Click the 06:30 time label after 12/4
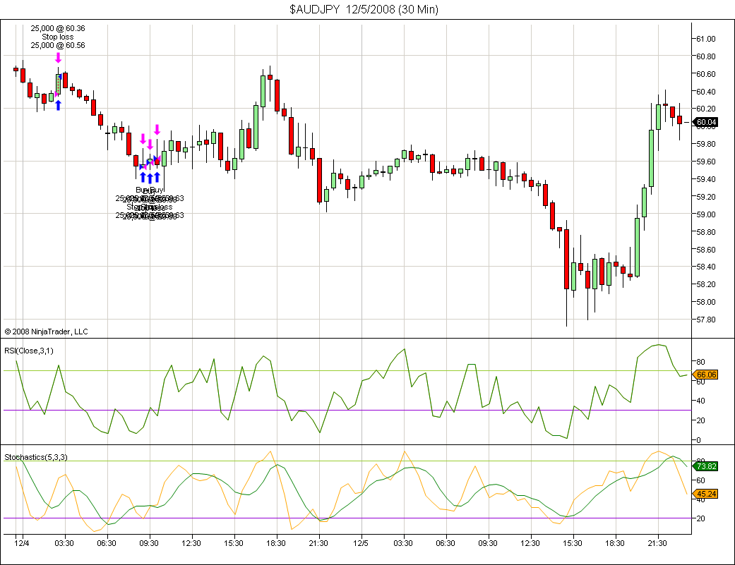The height and width of the screenshot is (565, 735). pyautogui.click(x=107, y=543)
